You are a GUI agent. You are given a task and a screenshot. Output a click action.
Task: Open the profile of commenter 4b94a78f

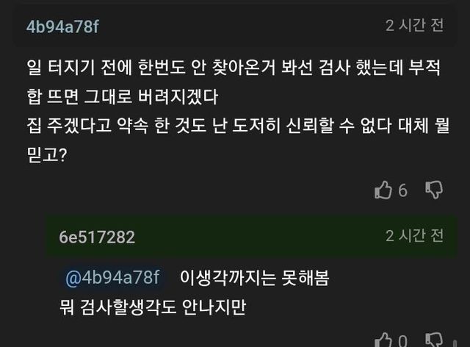pos(62,26)
